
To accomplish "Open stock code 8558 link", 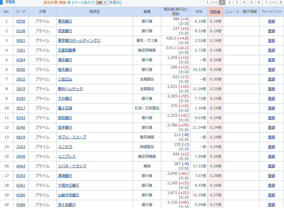I will pos(21,21).
